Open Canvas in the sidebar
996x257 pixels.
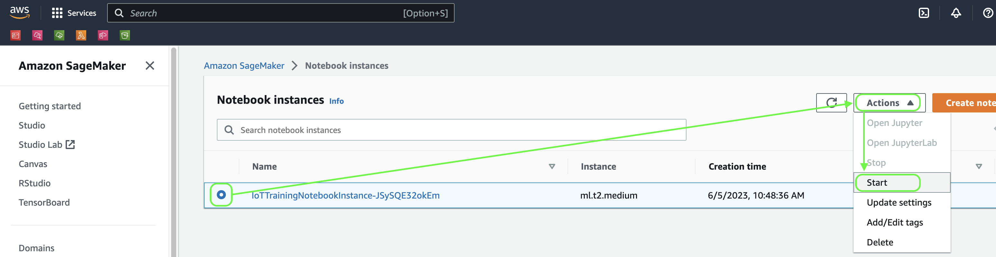[33, 164]
